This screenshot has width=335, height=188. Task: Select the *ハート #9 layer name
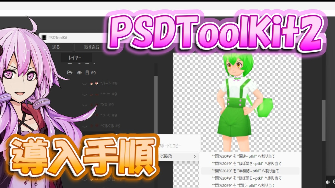coord(109,84)
